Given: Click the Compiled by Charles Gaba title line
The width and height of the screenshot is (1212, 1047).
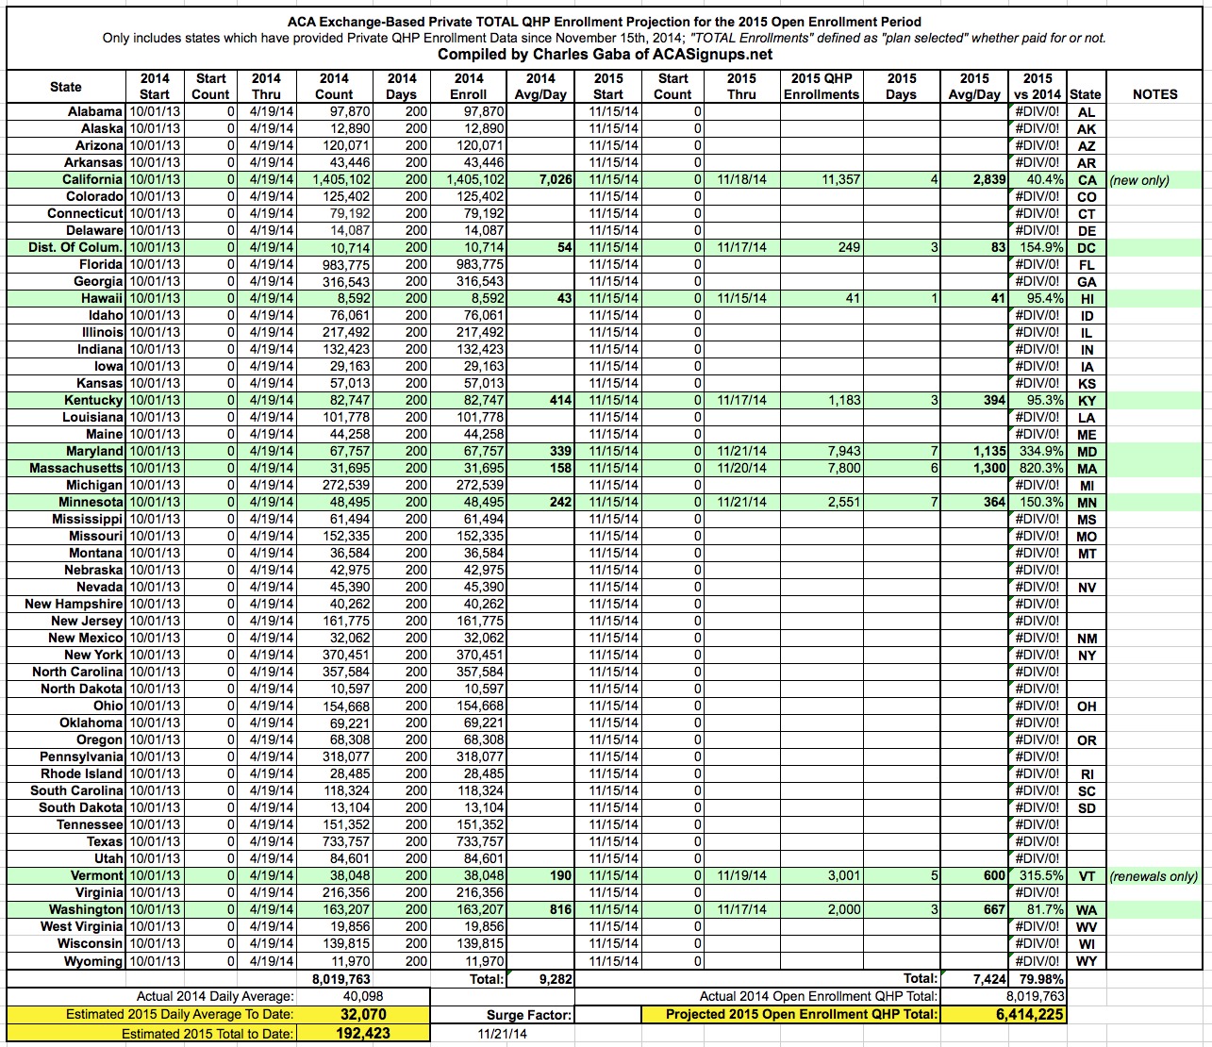Looking at the screenshot, I should (605, 55).
